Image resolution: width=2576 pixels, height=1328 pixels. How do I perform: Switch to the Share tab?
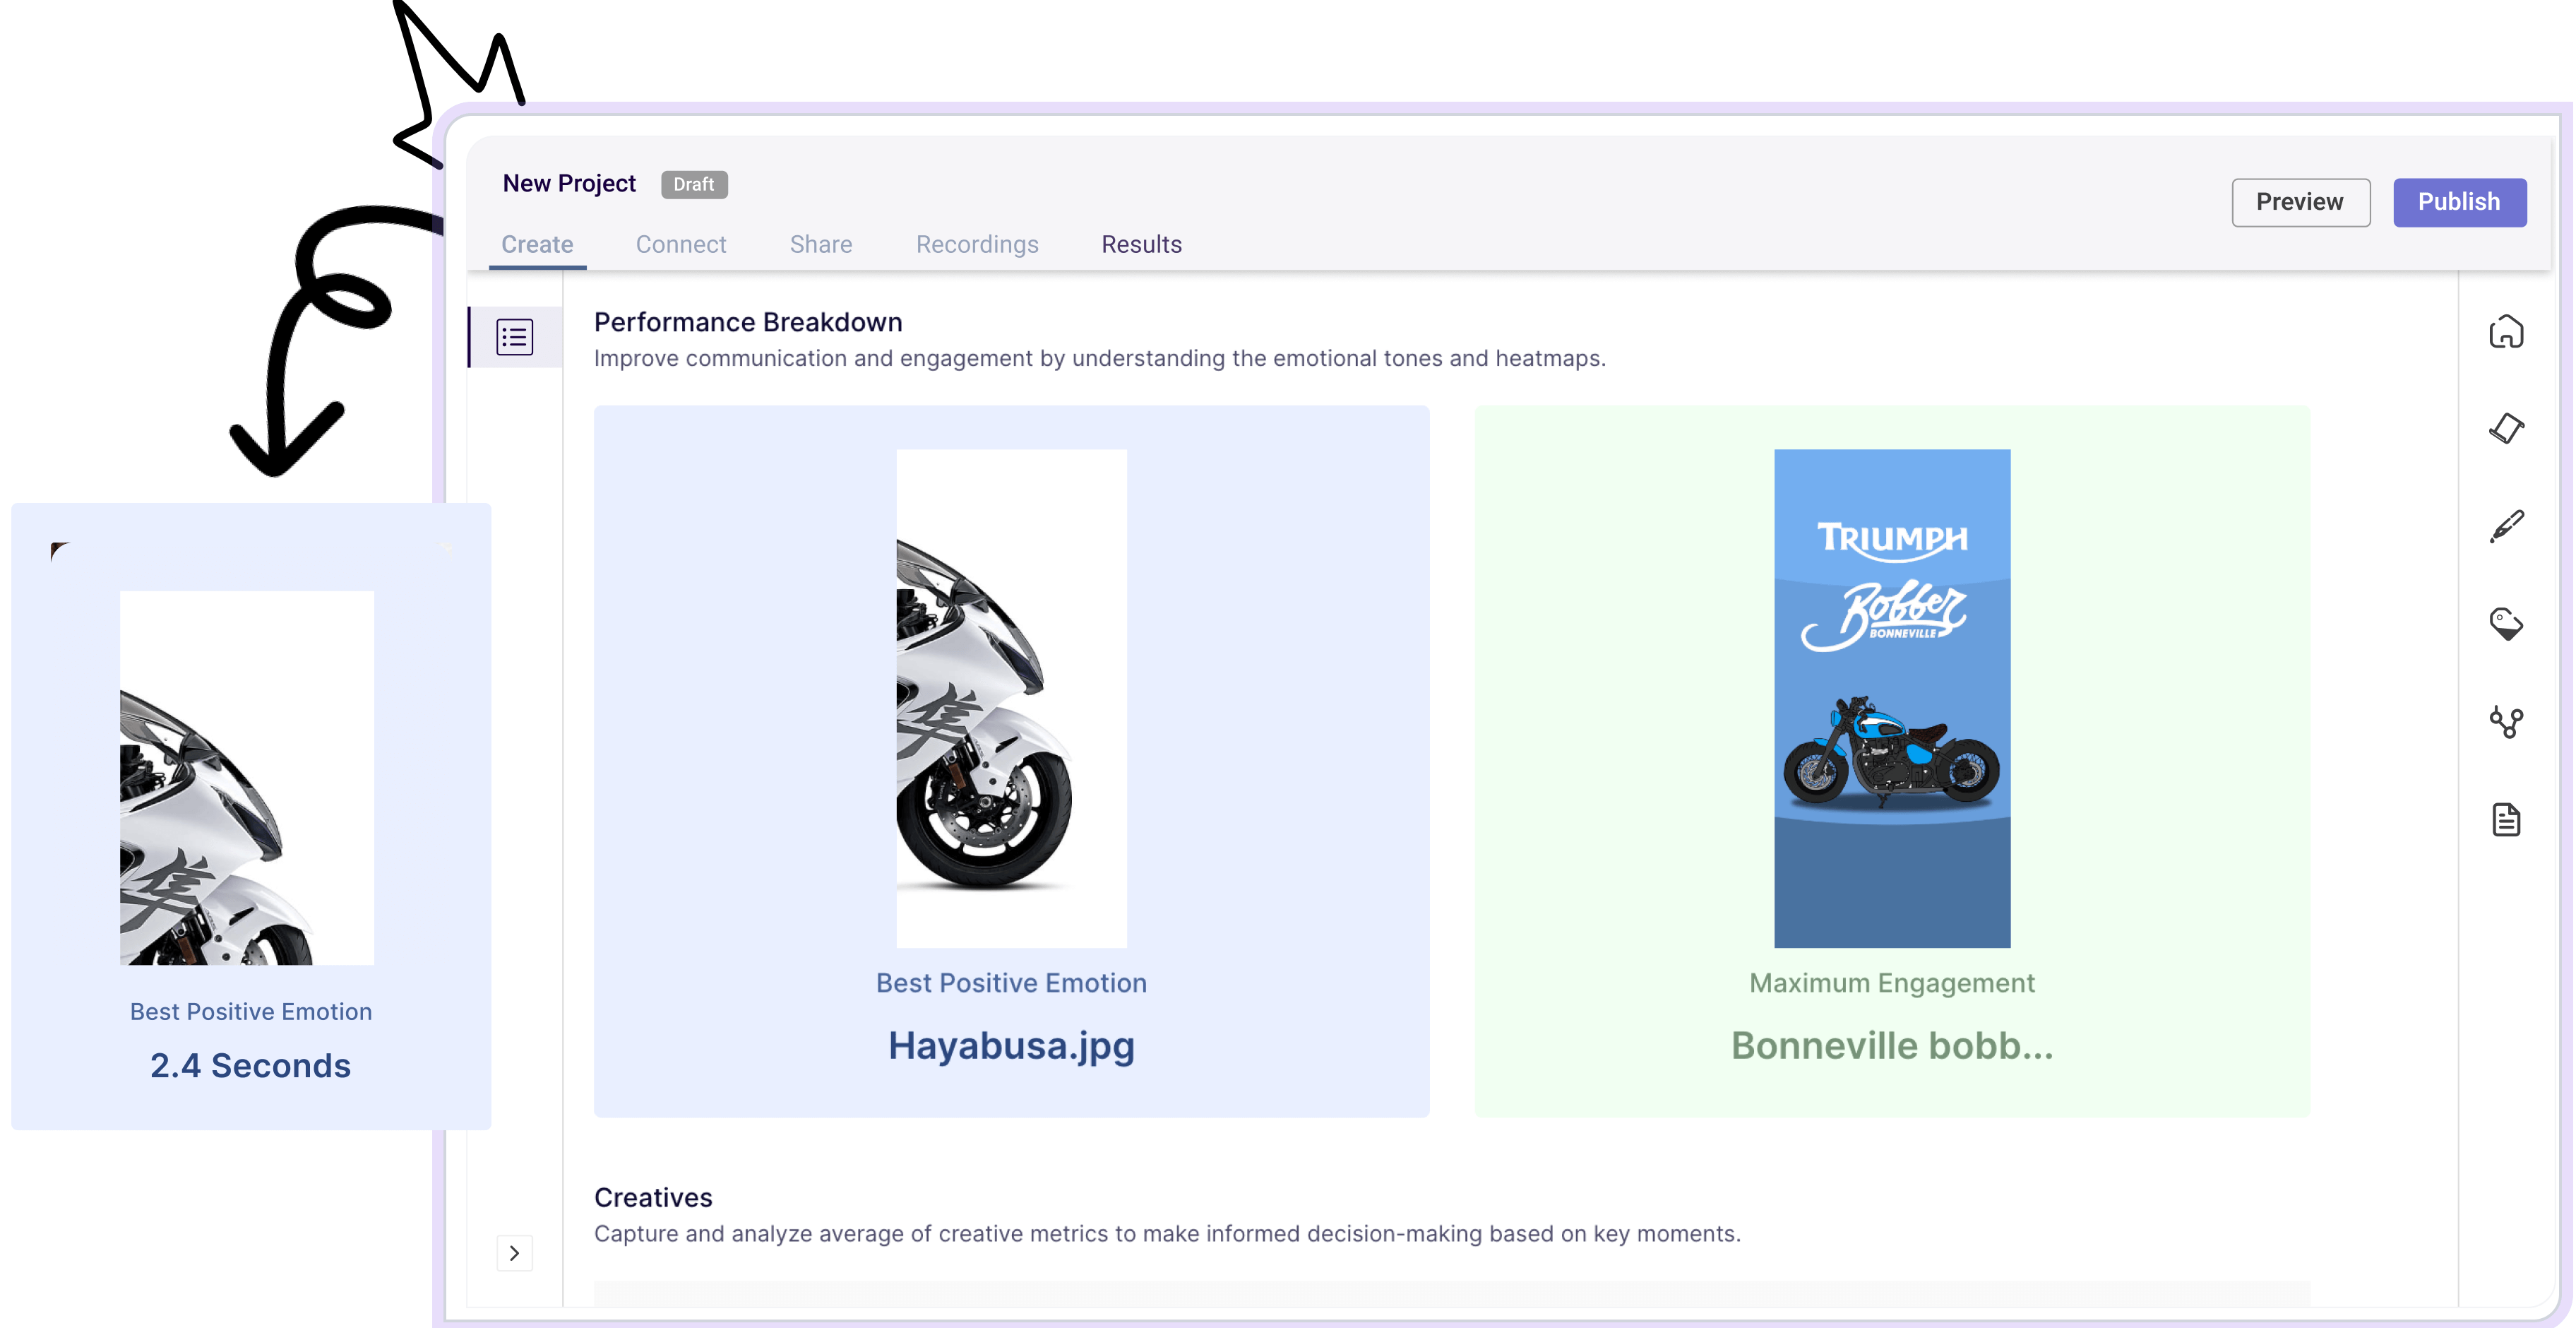(821, 244)
